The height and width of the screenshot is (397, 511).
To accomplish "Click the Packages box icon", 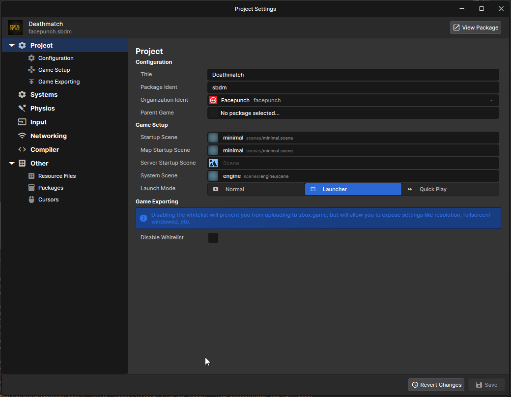I will (31, 188).
